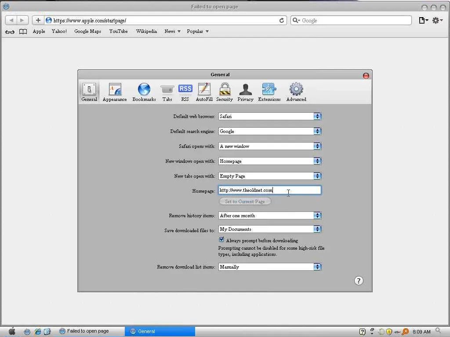
Task: Launch Internet Explorer from taskbar
Action: pyautogui.click(x=37, y=332)
